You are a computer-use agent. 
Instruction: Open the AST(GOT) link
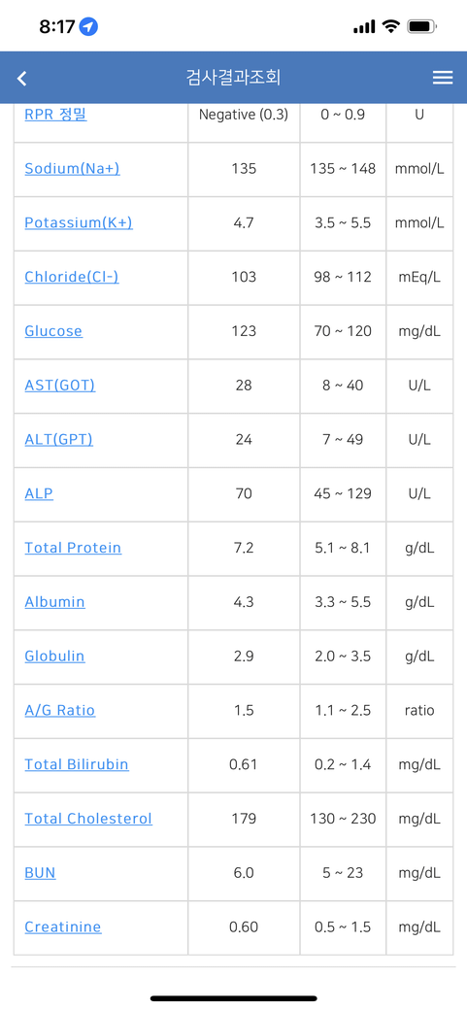point(60,386)
